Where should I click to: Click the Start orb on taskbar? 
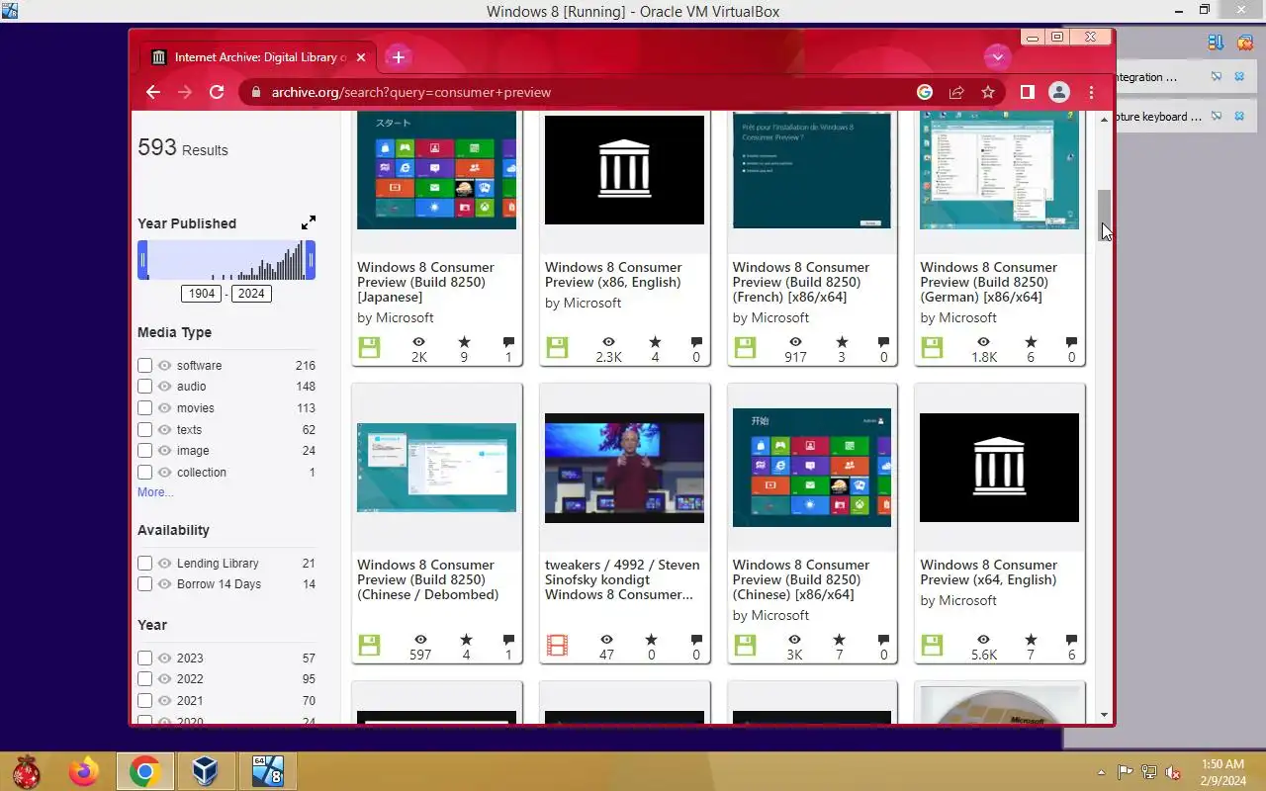coord(25,771)
